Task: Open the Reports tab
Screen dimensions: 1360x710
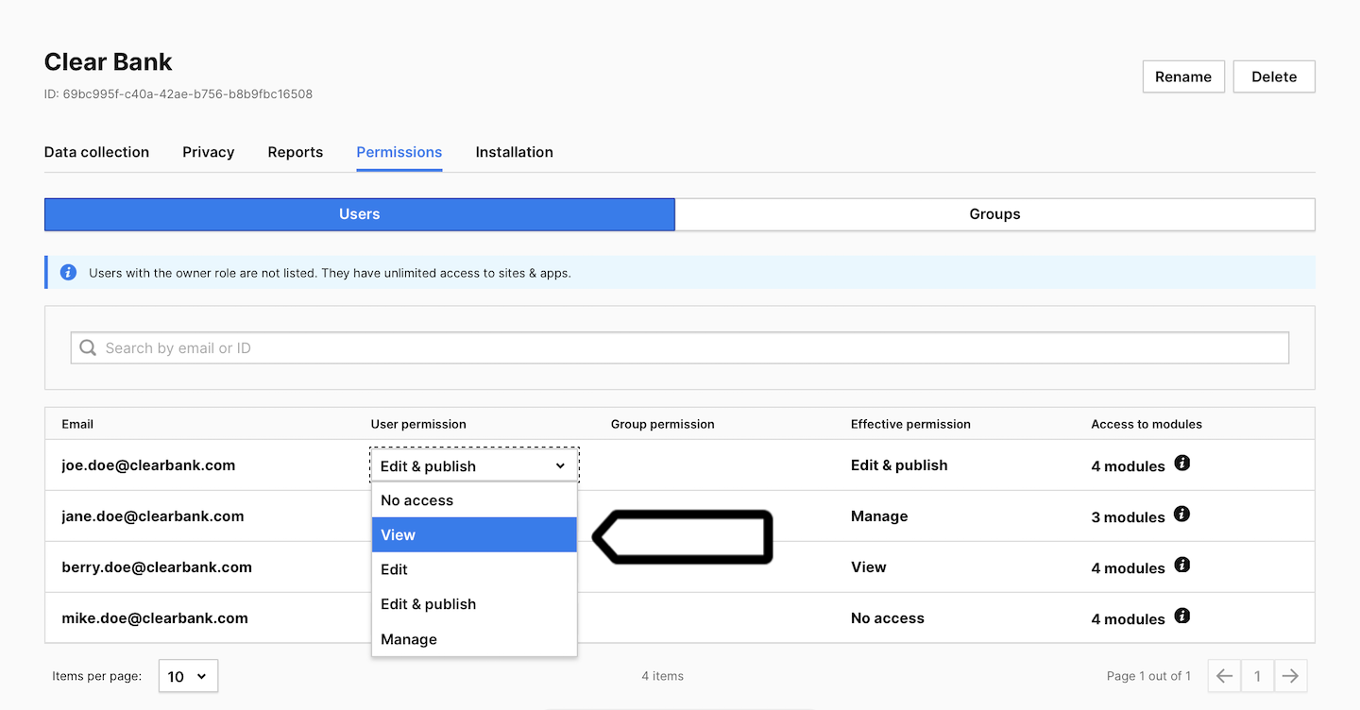Action: click(x=295, y=152)
